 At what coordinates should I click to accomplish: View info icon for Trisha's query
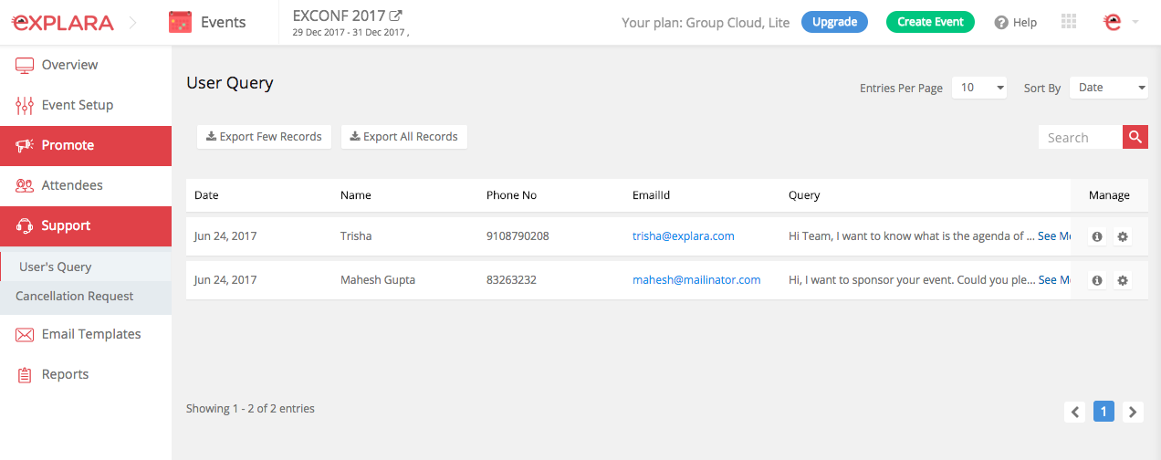tap(1097, 236)
